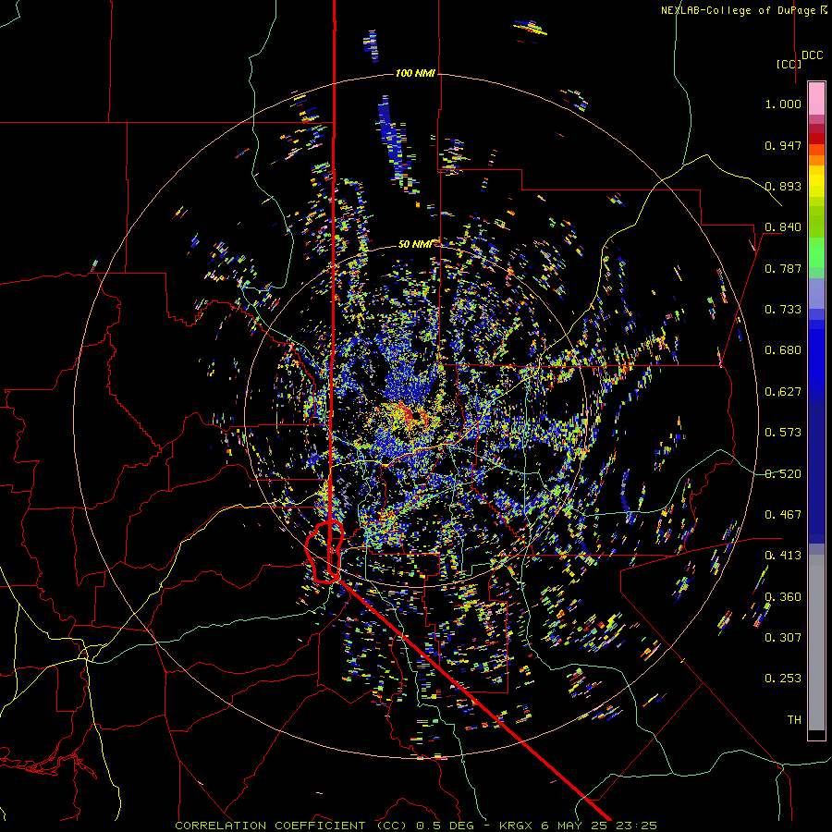The height and width of the screenshot is (832, 832).
Task: Click the 0.733 scale value
Action: (783, 310)
